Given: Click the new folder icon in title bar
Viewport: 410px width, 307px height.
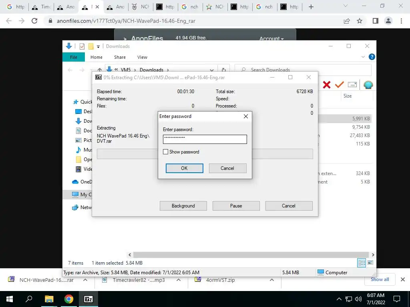Looking at the screenshot, I should tap(91, 46).
